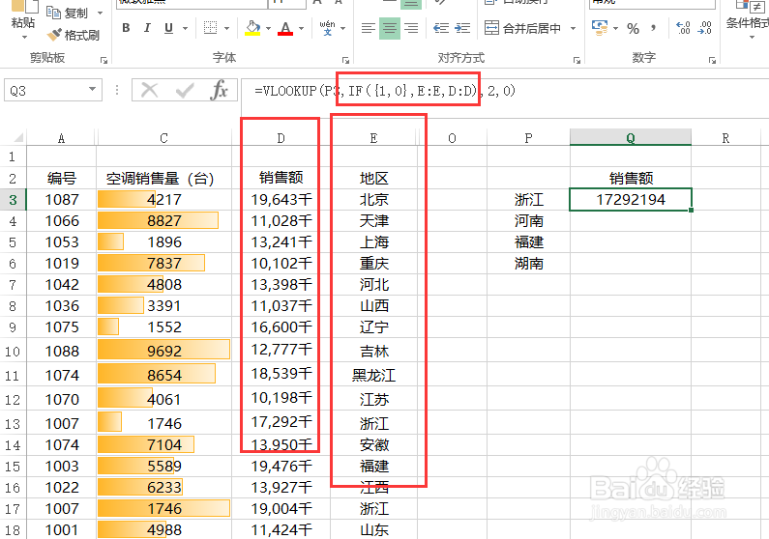Click 空调销售量 (台) header cell
The image size is (769, 539).
pos(163,178)
